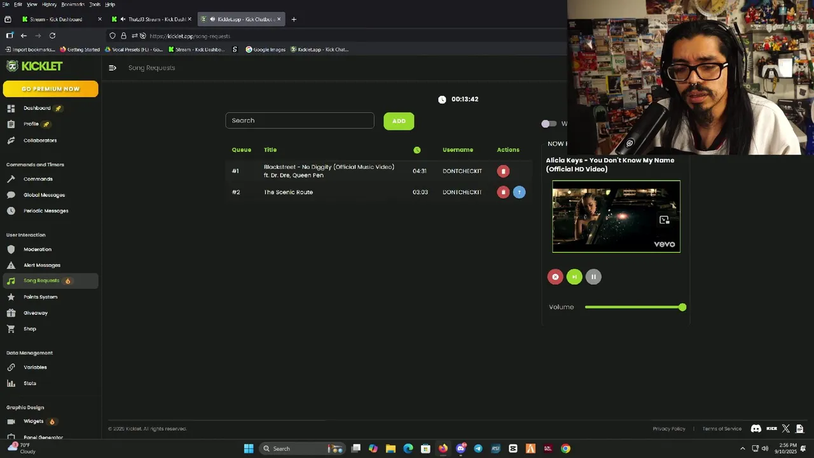Image resolution: width=814 pixels, height=458 pixels.
Task: Open Kicklet Discord link in footer
Action: click(756, 429)
